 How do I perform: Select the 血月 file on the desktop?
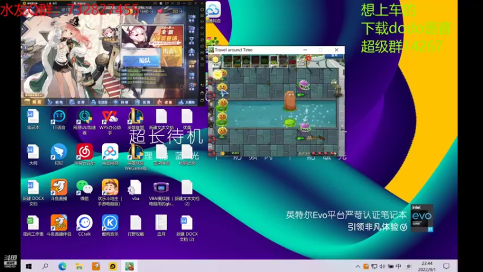(161, 225)
